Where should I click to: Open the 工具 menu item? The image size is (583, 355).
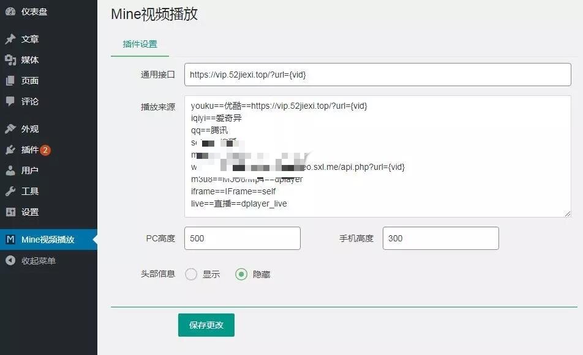(49, 191)
